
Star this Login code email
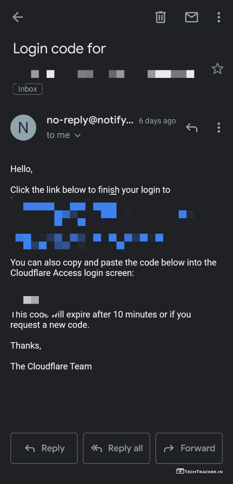[217, 69]
